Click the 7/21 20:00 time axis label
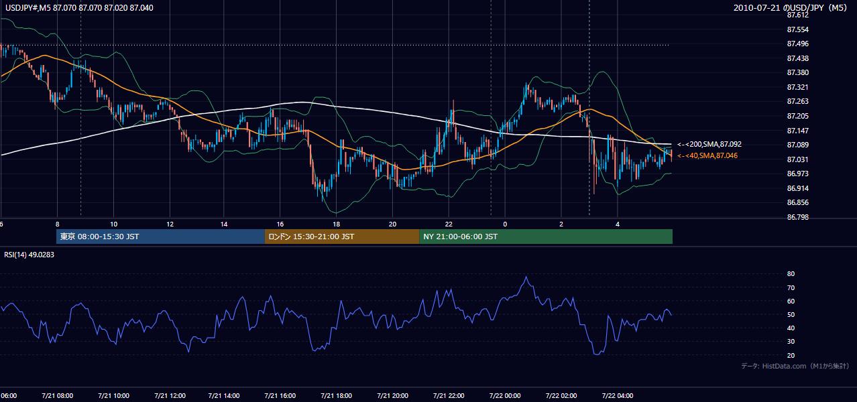857x402 pixels. [x=393, y=395]
